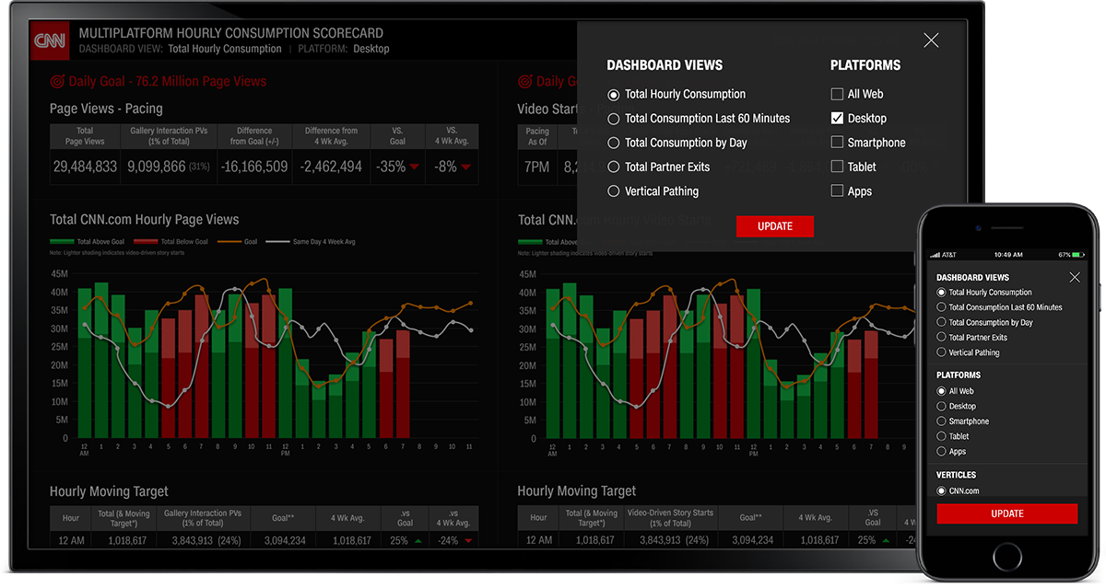Click the Multiplatform Hourly Consumption Scorecard title
The width and height of the screenshot is (1106, 588).
coord(231,33)
